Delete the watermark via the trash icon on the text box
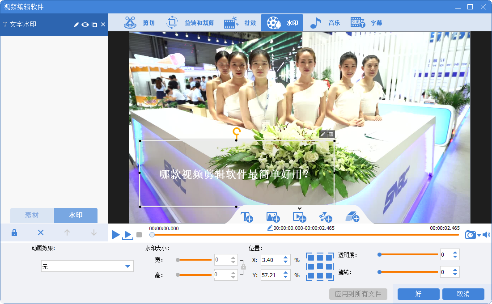Screen dimensions: 492x304 pyautogui.click(x=331, y=134)
